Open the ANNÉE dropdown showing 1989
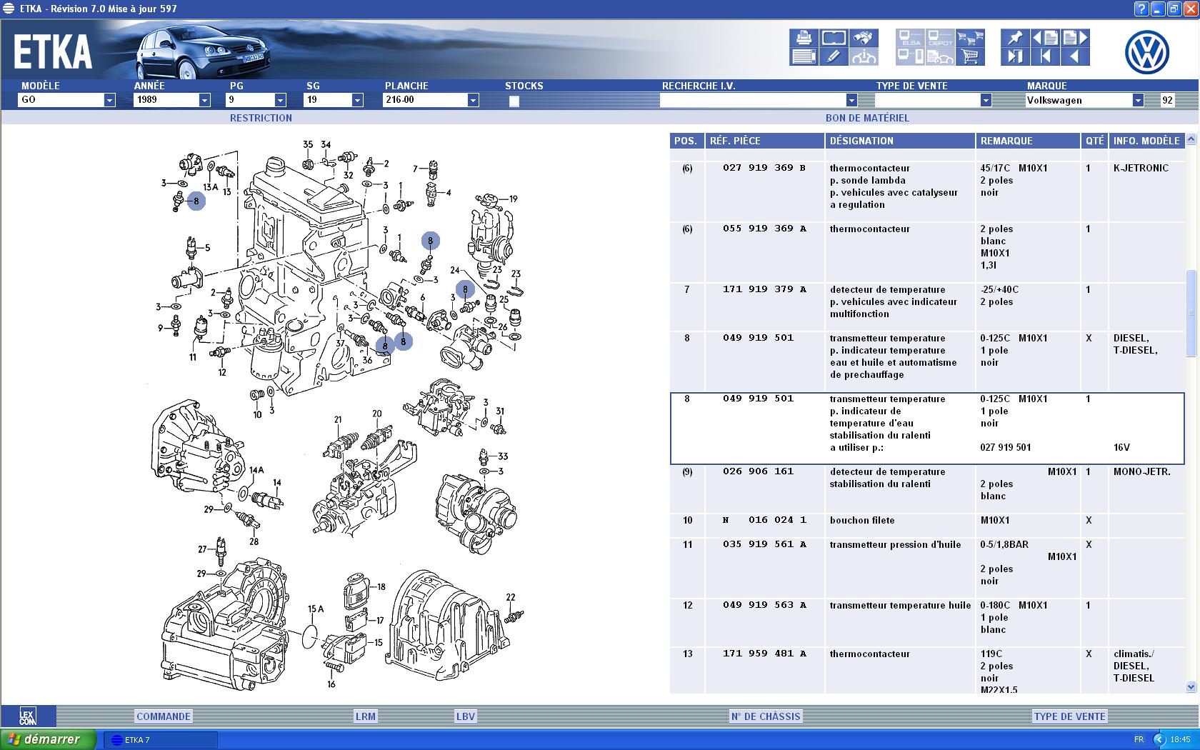The height and width of the screenshot is (750, 1200). point(204,100)
